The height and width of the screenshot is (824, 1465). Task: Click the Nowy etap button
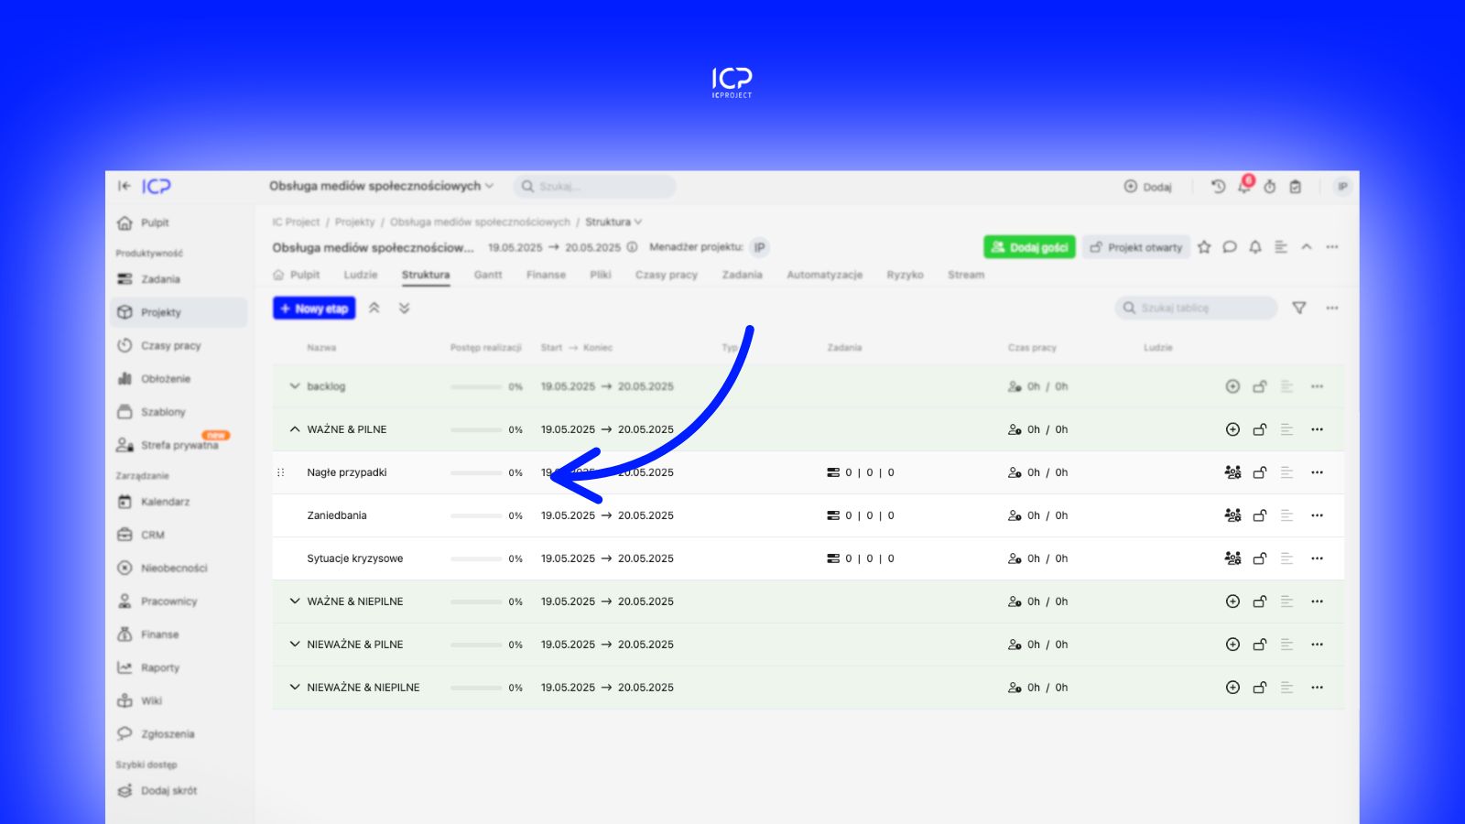tap(314, 309)
